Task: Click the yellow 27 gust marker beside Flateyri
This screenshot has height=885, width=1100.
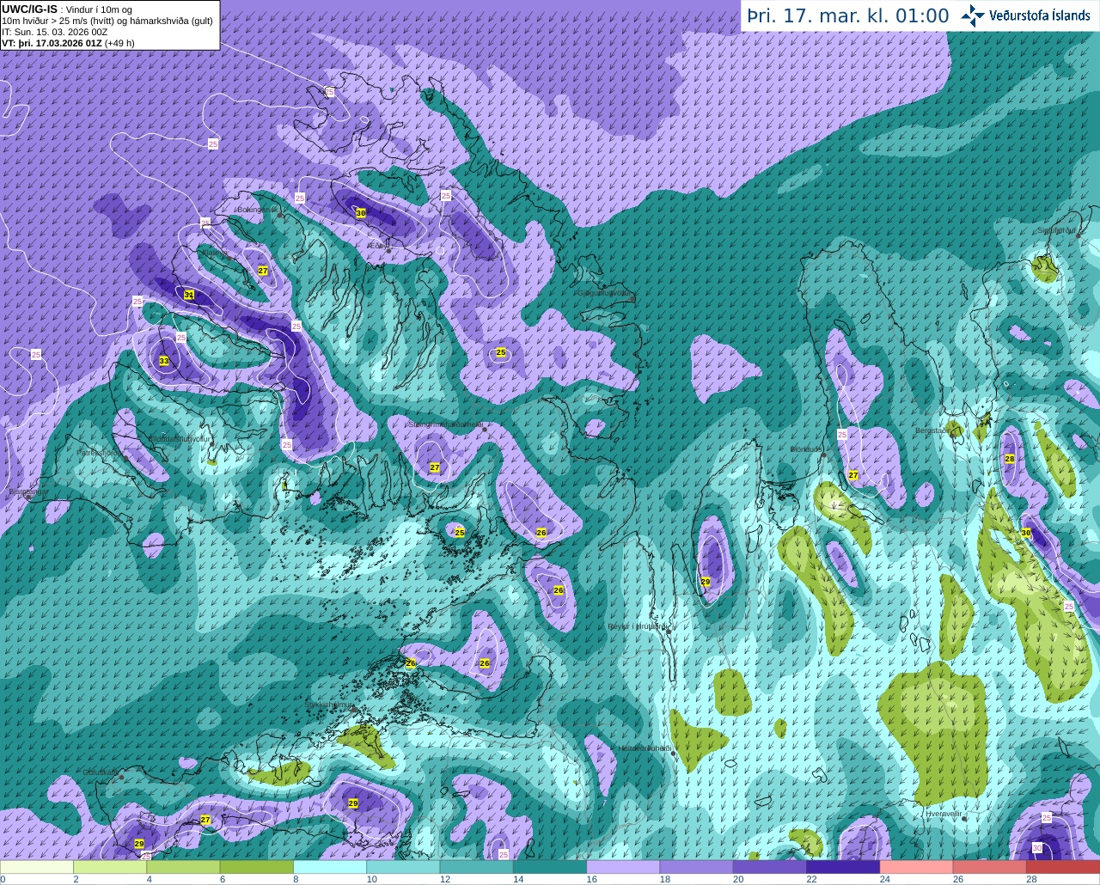Action: coord(263,271)
